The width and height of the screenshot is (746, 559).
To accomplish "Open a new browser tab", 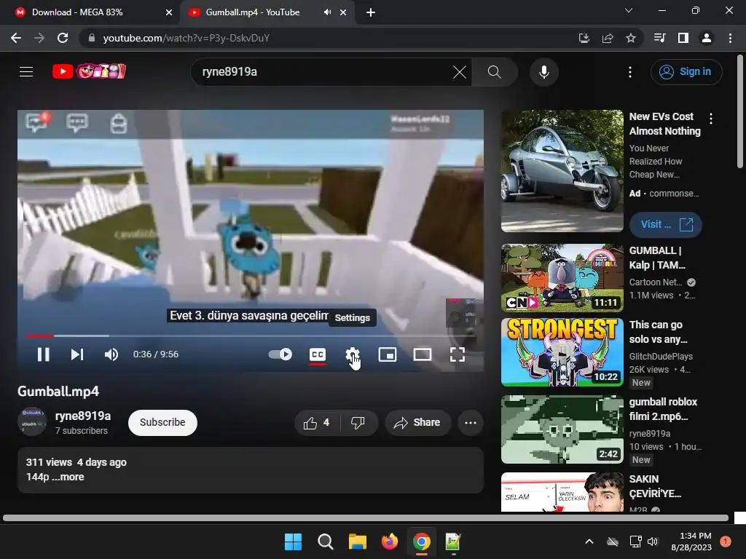I will [371, 12].
